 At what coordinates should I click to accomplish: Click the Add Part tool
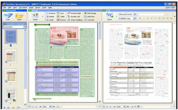pos(89,17)
